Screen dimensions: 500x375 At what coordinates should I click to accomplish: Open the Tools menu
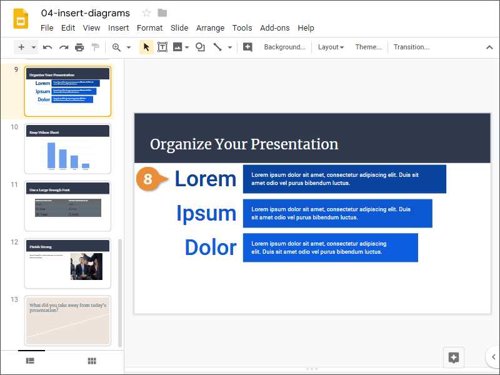242,28
